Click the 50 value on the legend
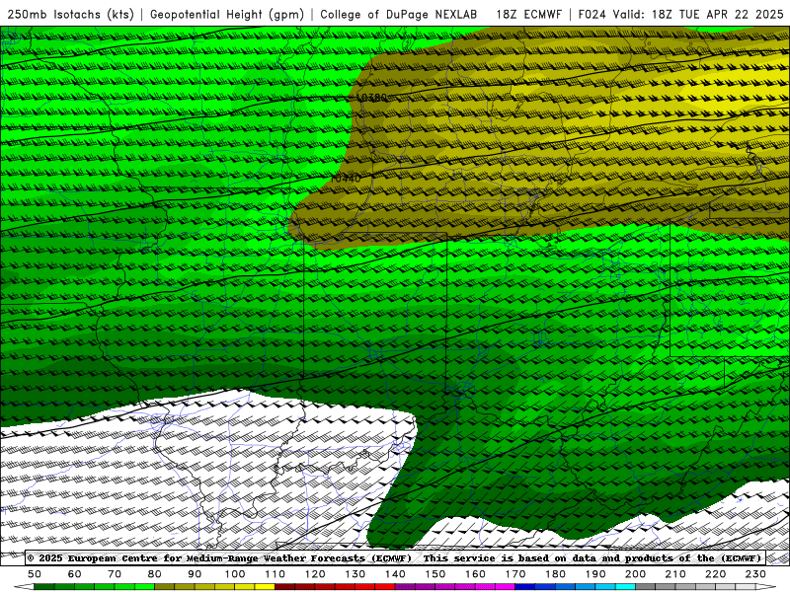790x592 pixels. click(35, 574)
